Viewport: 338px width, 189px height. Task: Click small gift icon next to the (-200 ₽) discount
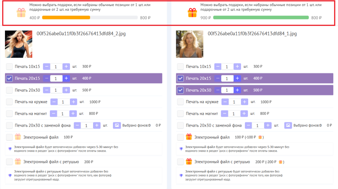281,162
